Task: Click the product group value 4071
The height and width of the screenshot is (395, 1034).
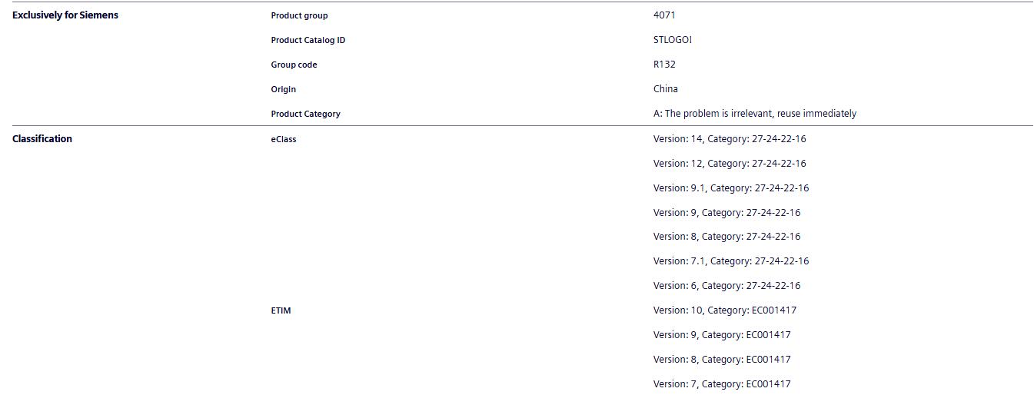Action: [x=664, y=15]
